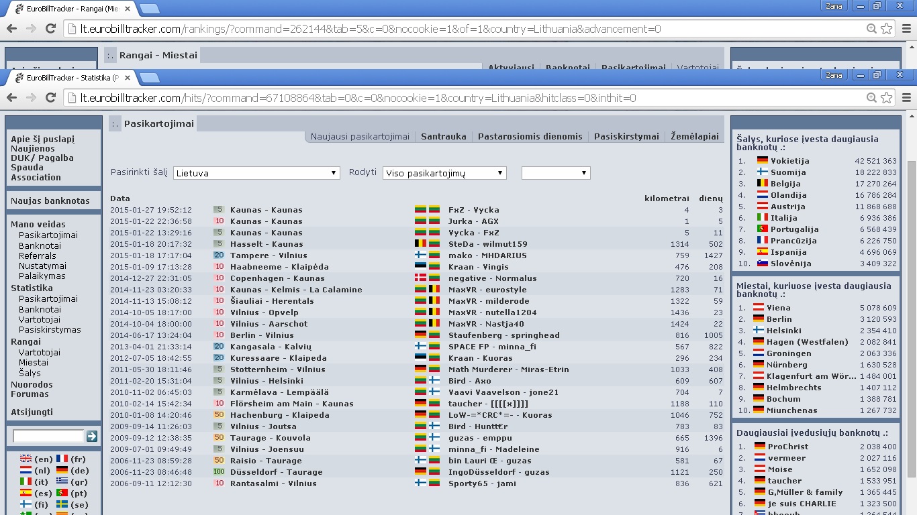Open the Nuorodos link
The width and height of the screenshot is (917, 515).
[x=32, y=385]
